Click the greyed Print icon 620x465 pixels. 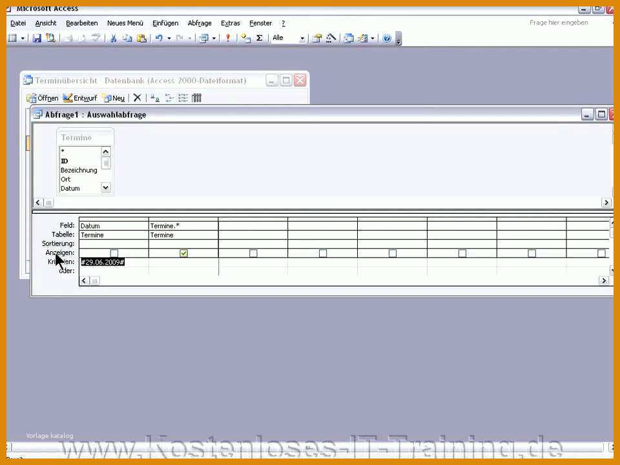pyautogui.click(x=68, y=38)
